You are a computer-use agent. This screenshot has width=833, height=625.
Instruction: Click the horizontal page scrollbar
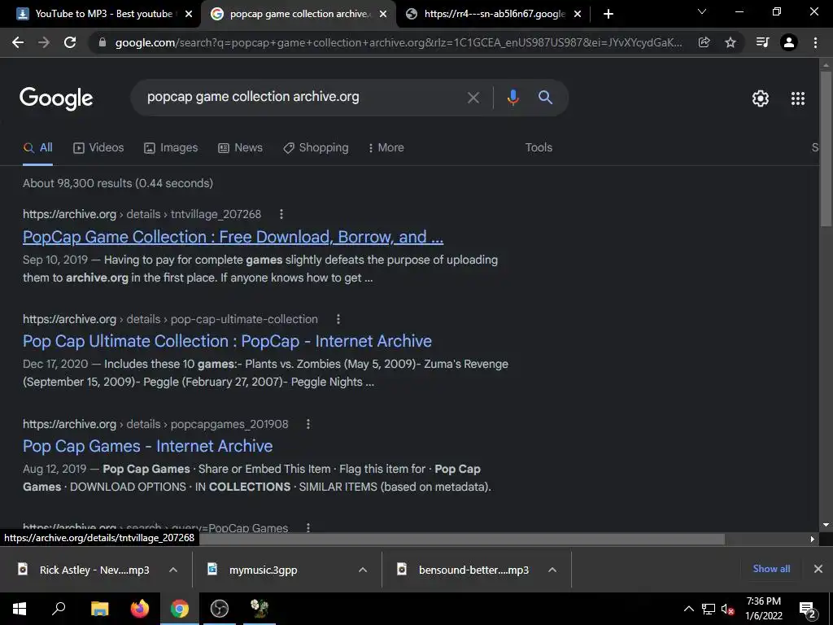462,539
